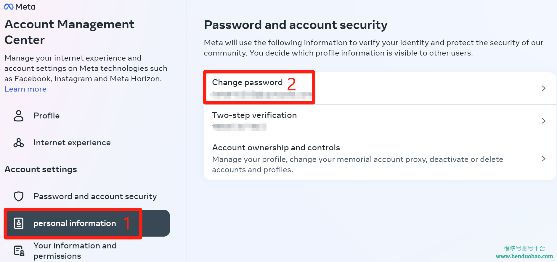Image resolution: width=557 pixels, height=262 pixels.
Task: Click the Your information and permissions document icon
Action: 19,251
